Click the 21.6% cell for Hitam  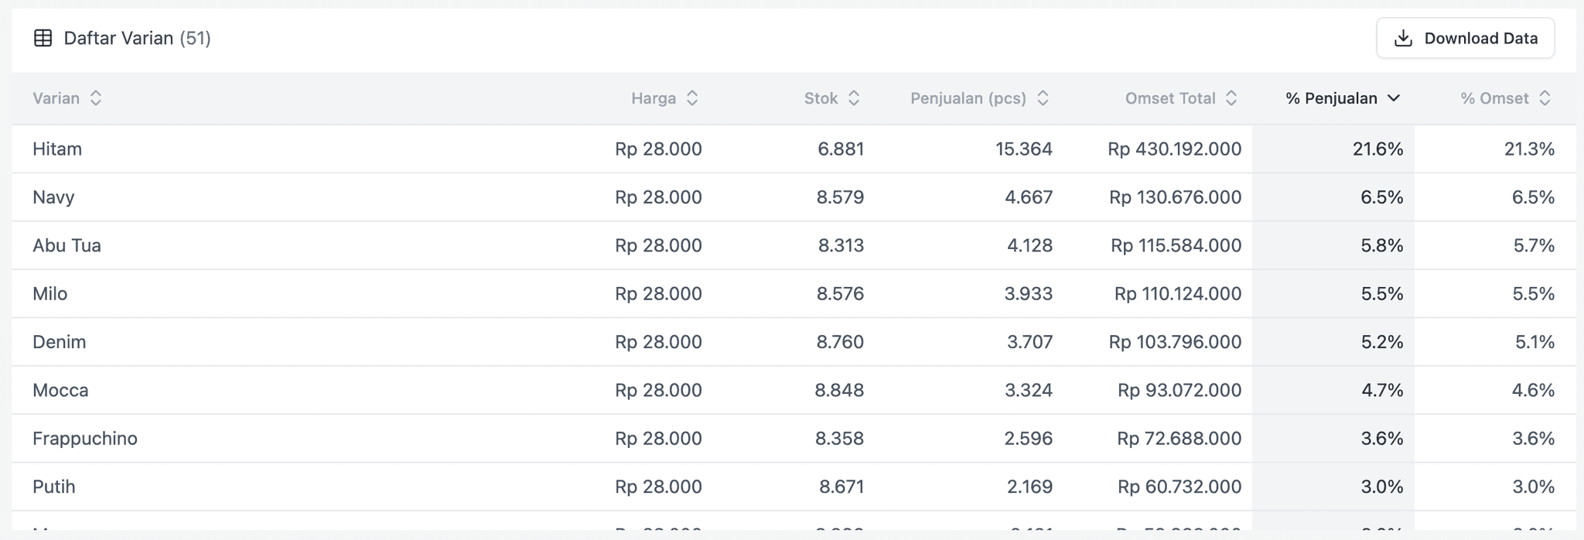tap(1377, 149)
